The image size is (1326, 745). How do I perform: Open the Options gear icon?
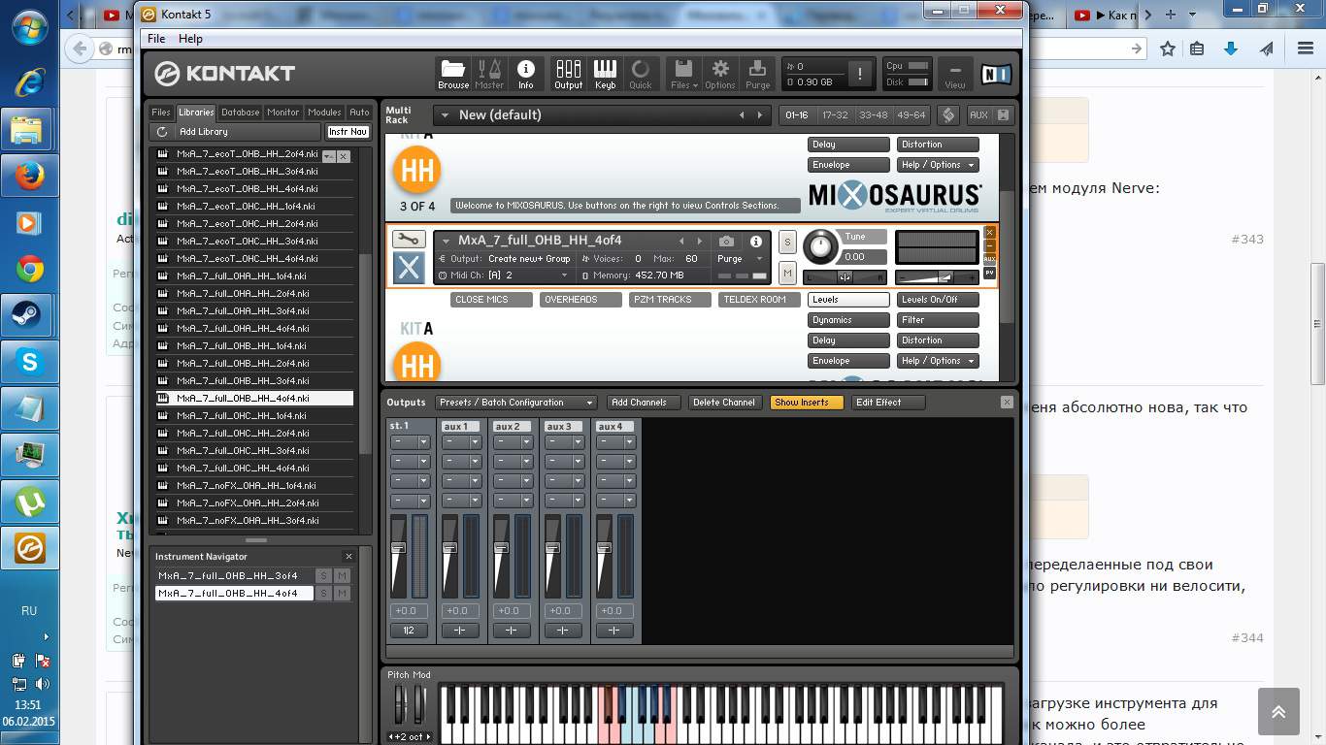pos(720,74)
